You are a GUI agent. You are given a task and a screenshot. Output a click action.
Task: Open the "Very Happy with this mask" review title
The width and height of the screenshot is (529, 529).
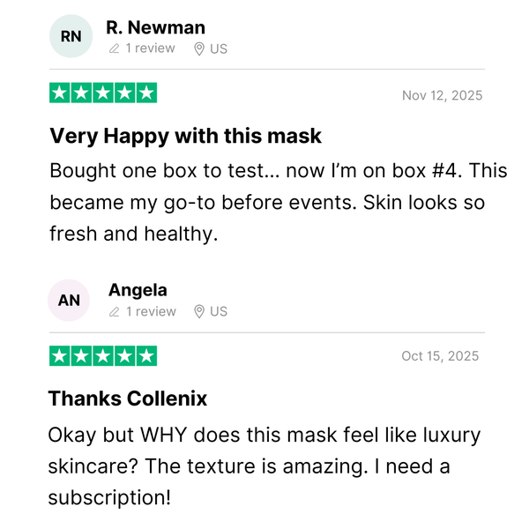tap(185, 136)
